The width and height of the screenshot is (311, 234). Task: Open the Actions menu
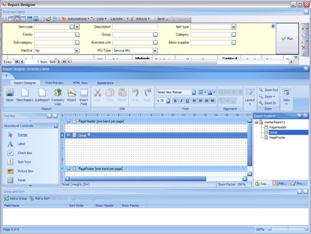[140, 19]
